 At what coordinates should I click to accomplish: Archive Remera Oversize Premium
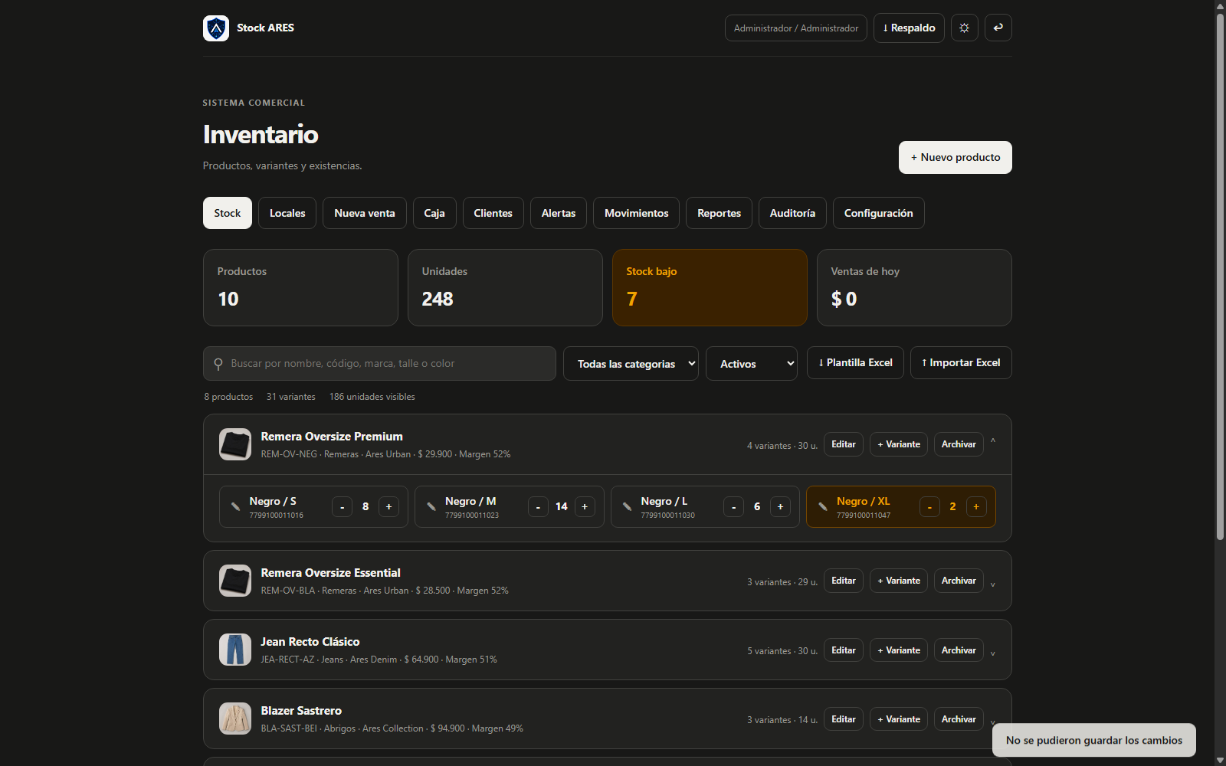pos(959,444)
